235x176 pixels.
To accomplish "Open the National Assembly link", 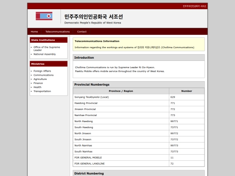I will point(44,54).
